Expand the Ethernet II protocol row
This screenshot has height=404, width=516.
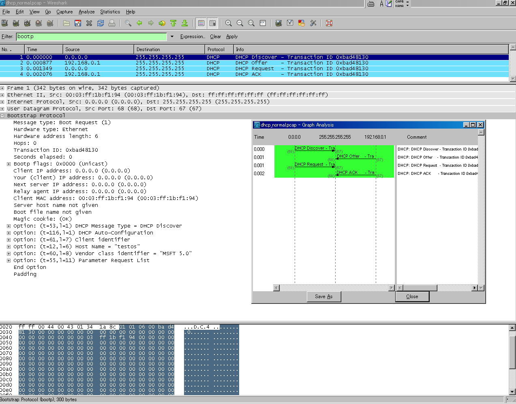pyautogui.click(x=2, y=95)
